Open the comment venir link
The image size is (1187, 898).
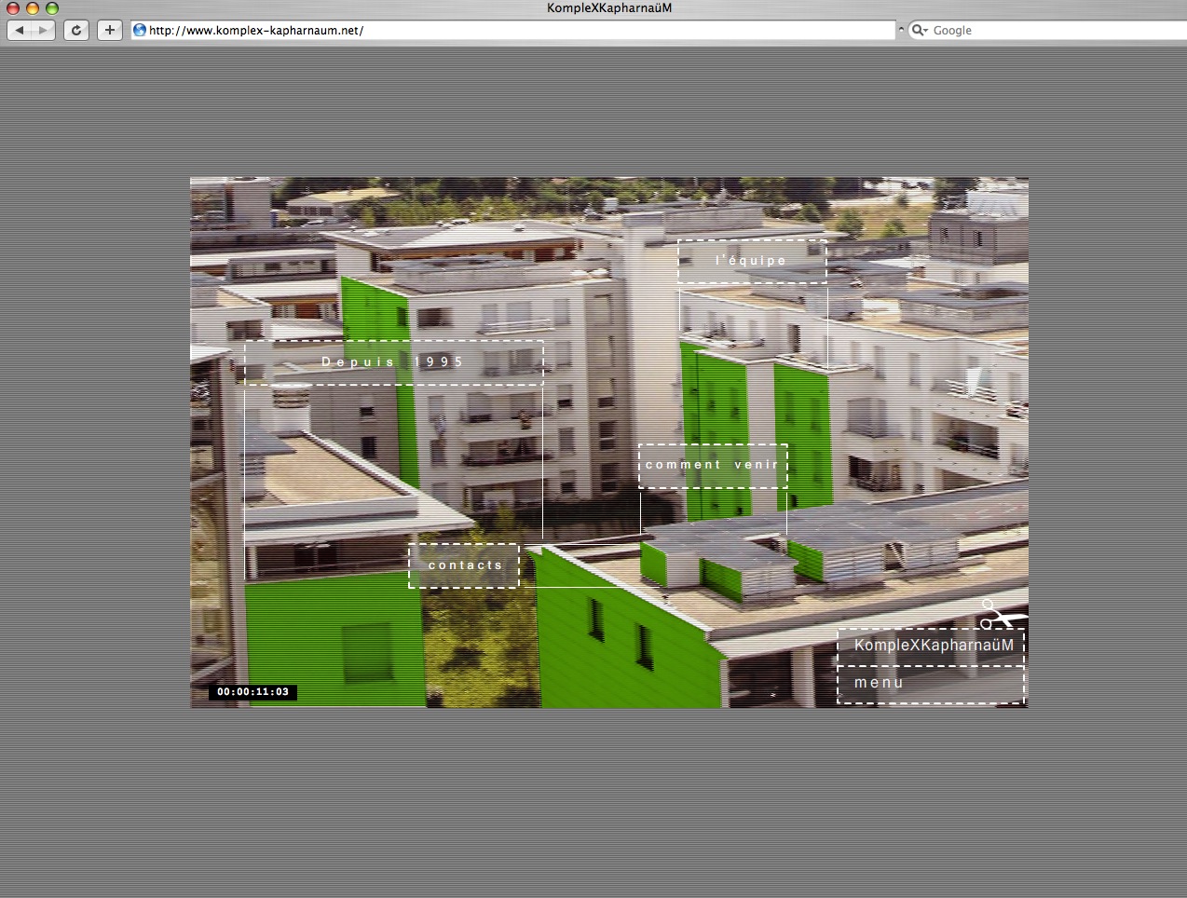pos(713,465)
